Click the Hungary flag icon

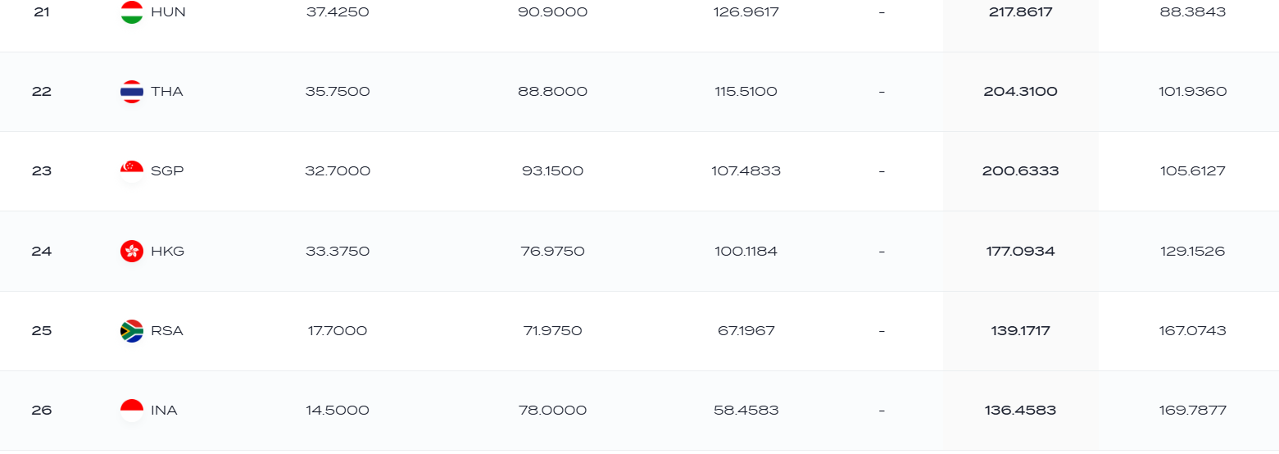point(132,12)
